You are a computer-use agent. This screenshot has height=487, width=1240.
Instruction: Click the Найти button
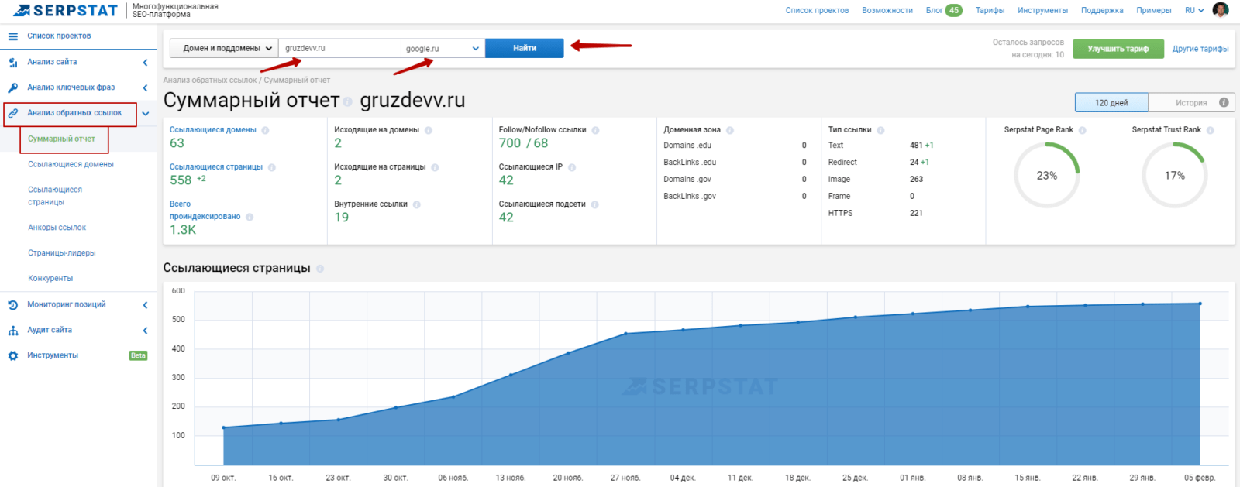(525, 48)
